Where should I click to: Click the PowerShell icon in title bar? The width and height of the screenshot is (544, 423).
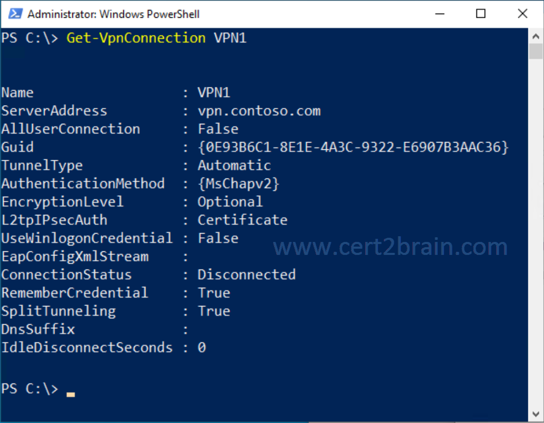[16, 14]
